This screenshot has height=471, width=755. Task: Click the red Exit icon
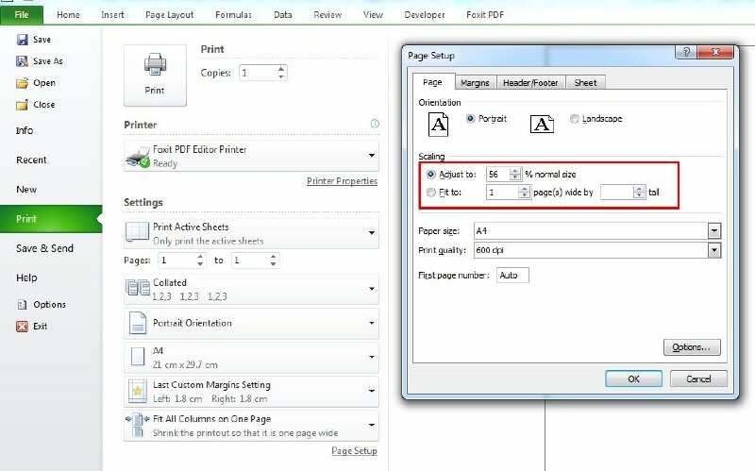[x=22, y=326]
